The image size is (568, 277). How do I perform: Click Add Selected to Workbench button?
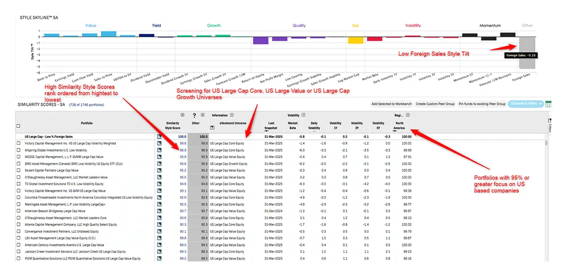[391, 104]
